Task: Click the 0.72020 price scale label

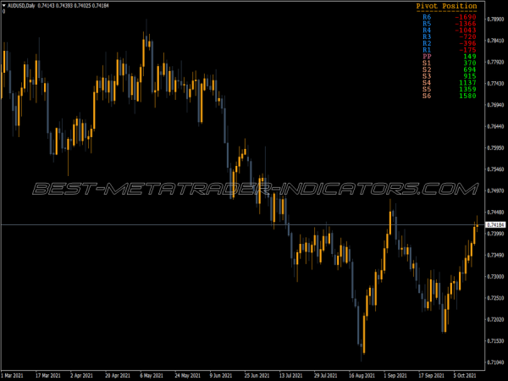Action: pos(495,319)
